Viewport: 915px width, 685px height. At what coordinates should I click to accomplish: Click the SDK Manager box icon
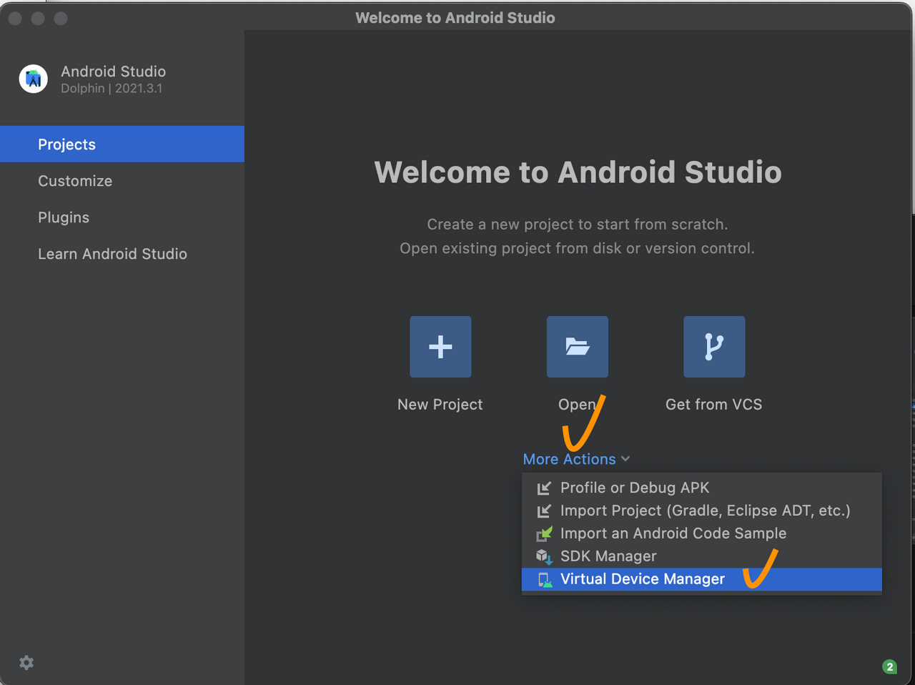[x=544, y=556]
